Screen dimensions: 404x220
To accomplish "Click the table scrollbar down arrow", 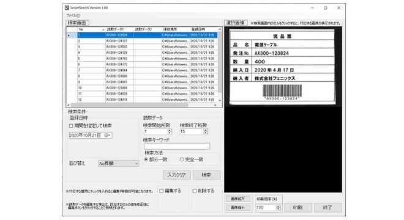I will pos(220,100).
